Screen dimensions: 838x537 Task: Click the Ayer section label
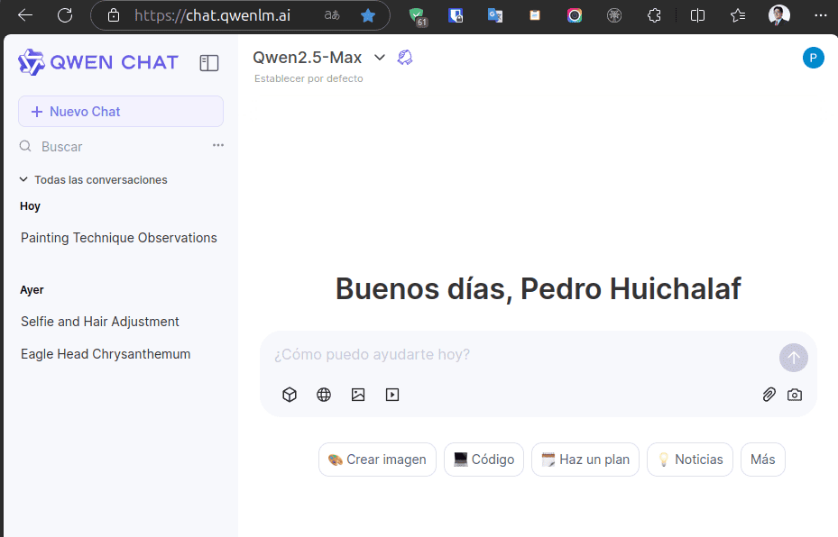(x=32, y=290)
